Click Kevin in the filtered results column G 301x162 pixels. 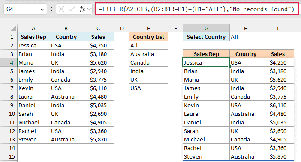click(206, 105)
